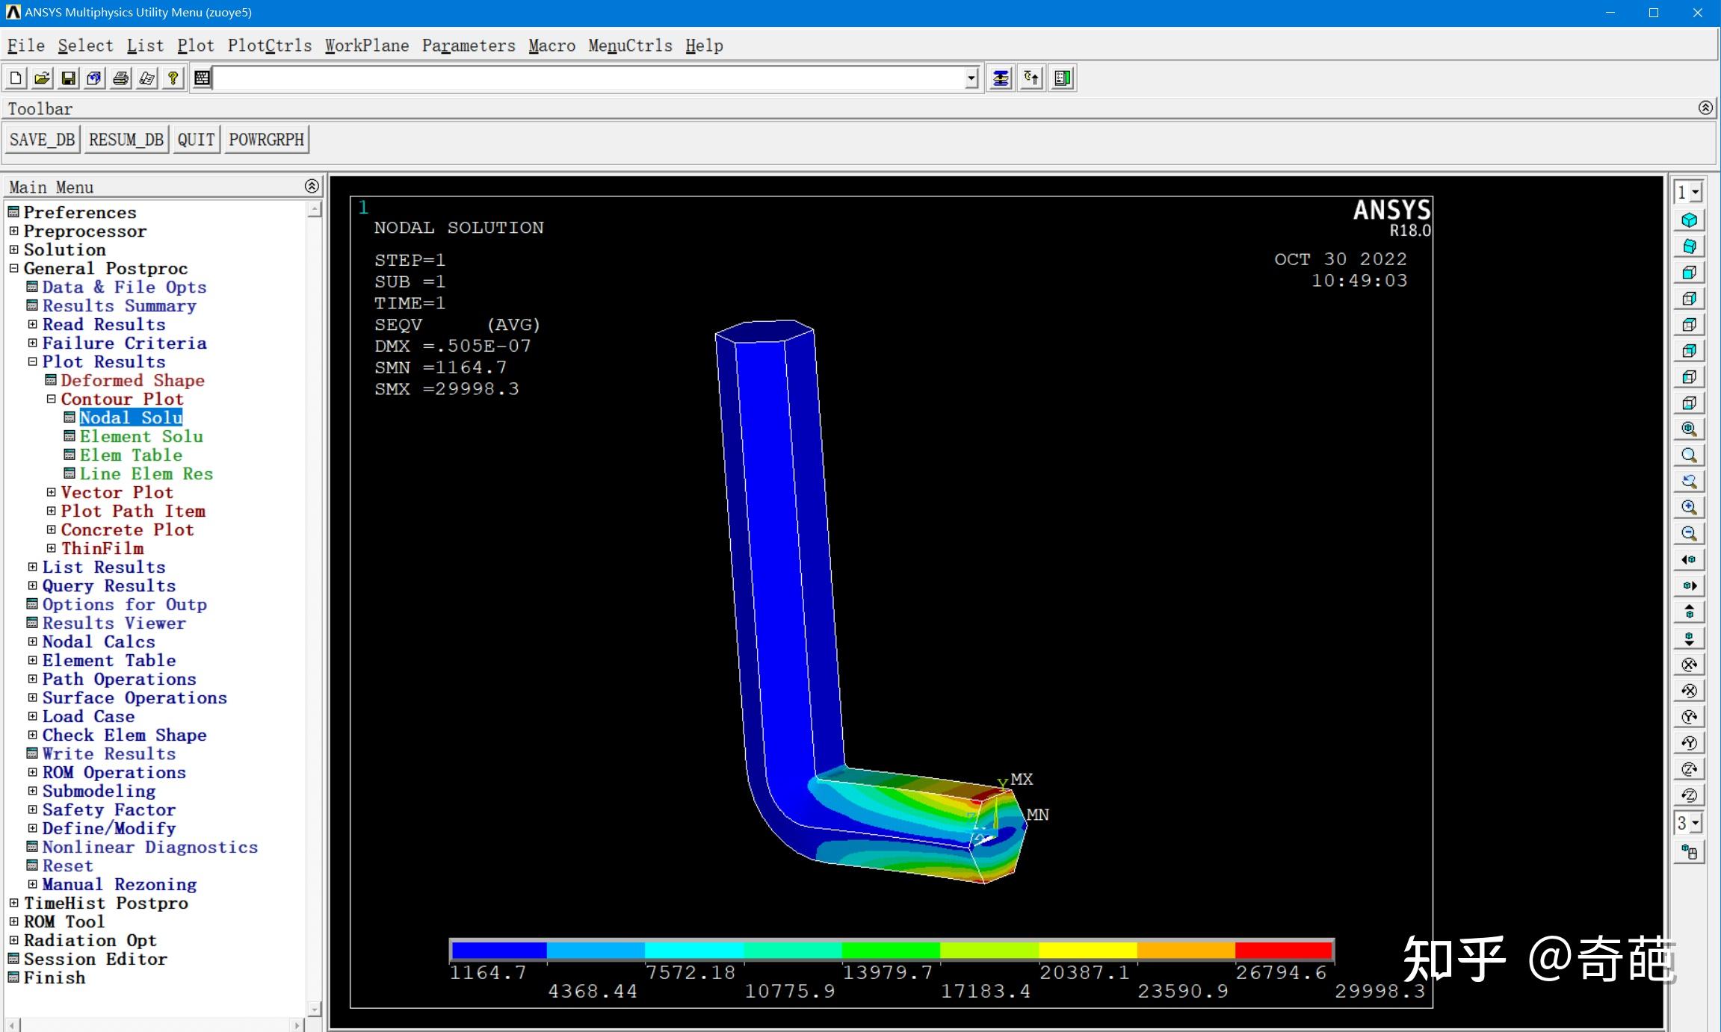Click the Zoom In icon
1721x1032 pixels.
point(1689,508)
